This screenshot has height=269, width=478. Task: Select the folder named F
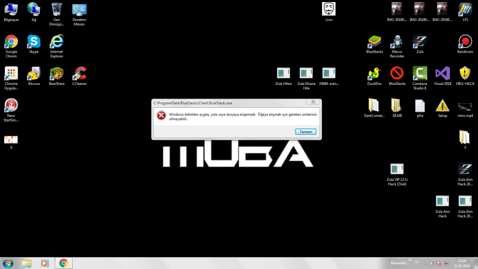coord(465,140)
